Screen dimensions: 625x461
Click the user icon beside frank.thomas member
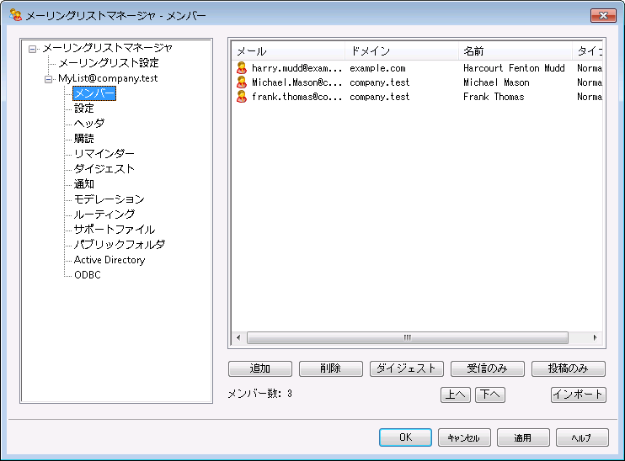point(242,97)
